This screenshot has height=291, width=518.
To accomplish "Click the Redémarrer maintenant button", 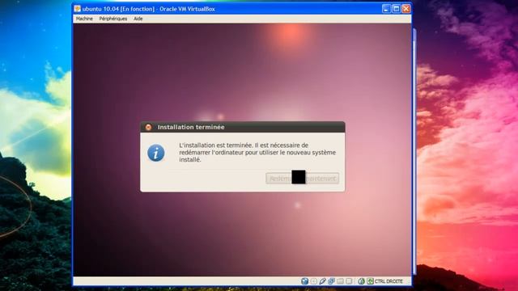I will pos(302,179).
